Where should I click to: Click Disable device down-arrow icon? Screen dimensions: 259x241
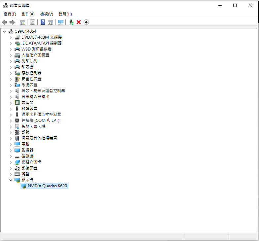click(x=86, y=22)
